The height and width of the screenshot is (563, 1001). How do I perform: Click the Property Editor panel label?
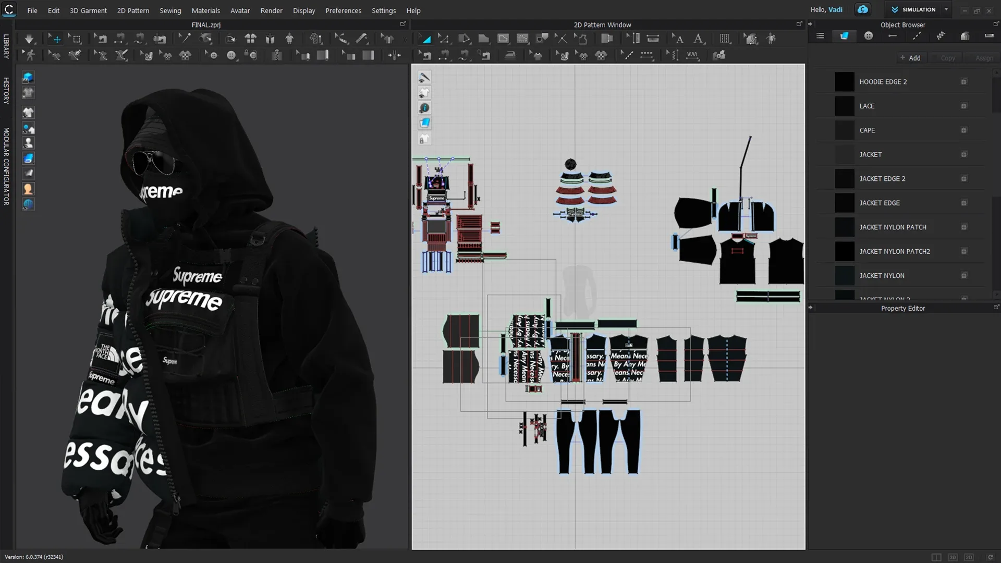tap(904, 308)
